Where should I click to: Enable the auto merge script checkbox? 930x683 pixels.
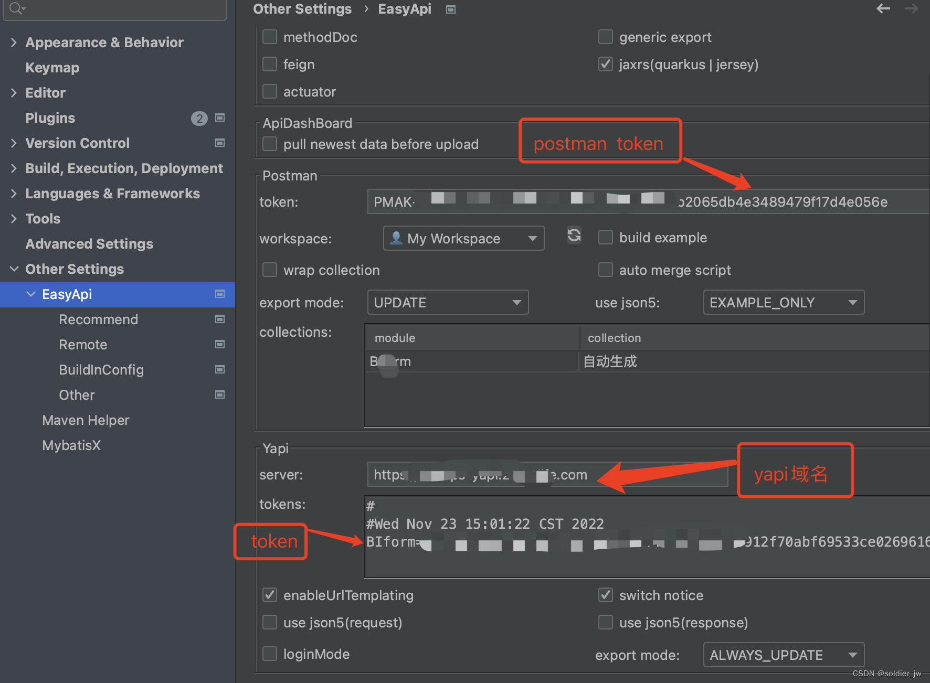(606, 270)
